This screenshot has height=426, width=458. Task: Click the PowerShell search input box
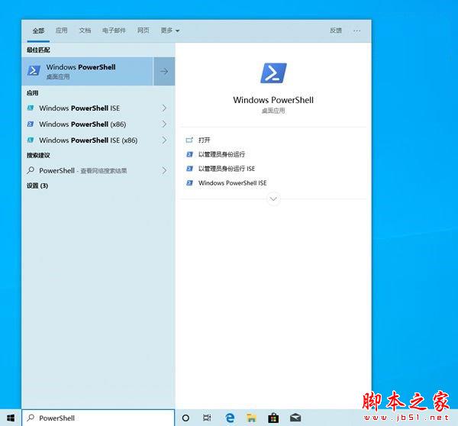[99, 418]
